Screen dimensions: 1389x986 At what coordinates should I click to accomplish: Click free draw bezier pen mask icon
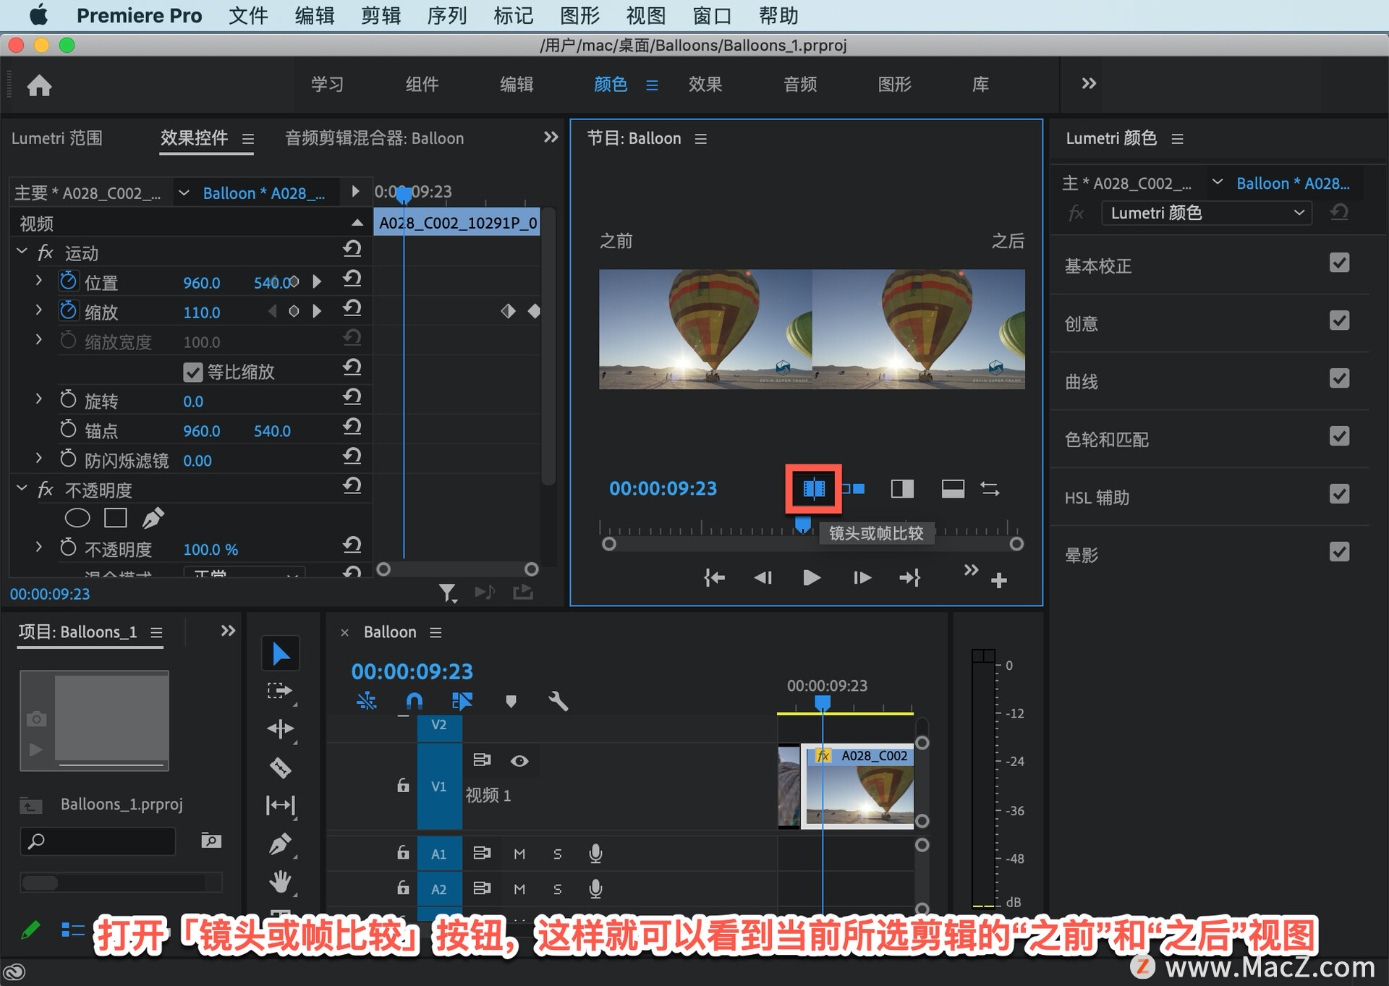(x=153, y=518)
